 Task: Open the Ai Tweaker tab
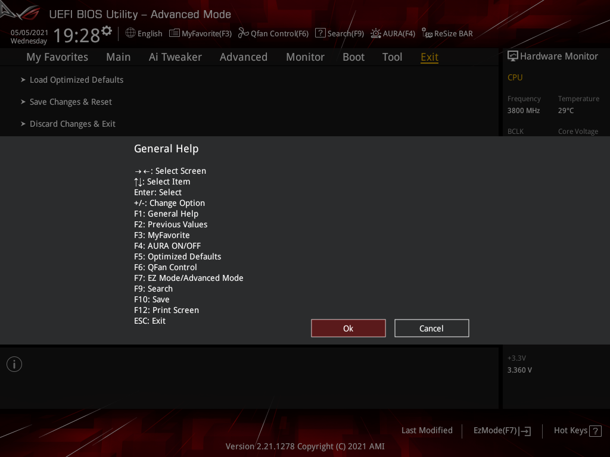[175, 57]
